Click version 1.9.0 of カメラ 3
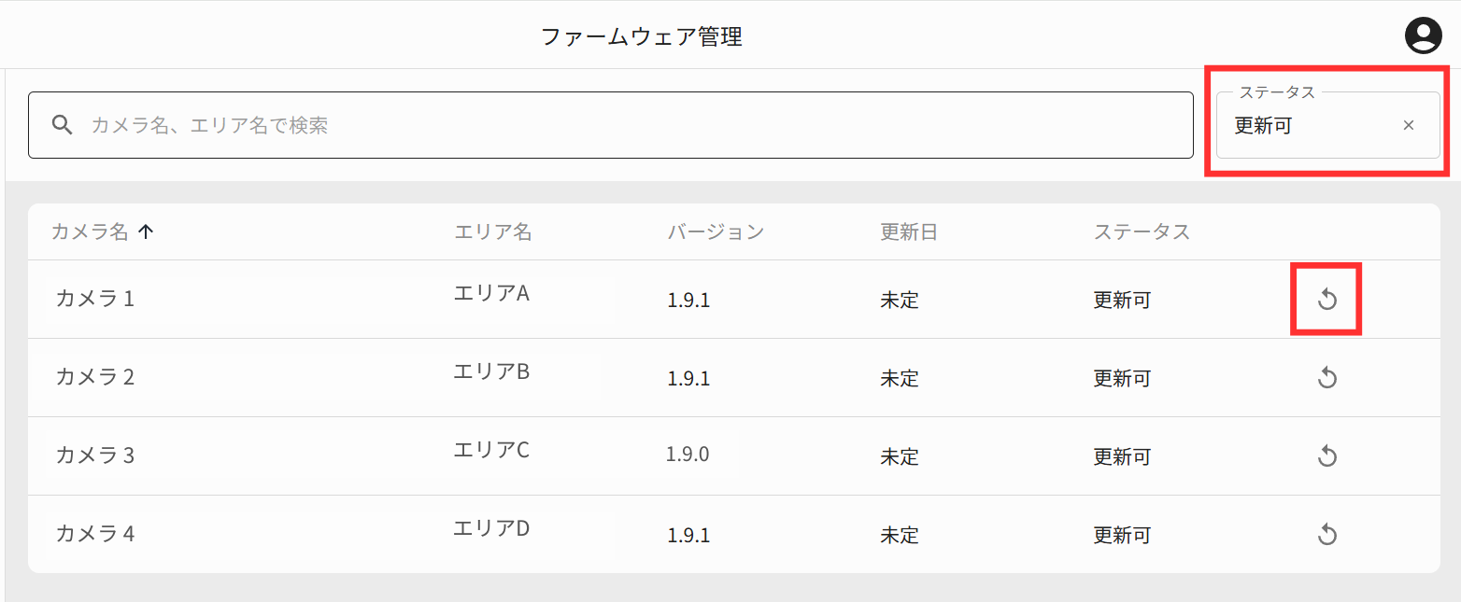1461x602 pixels. click(x=688, y=455)
